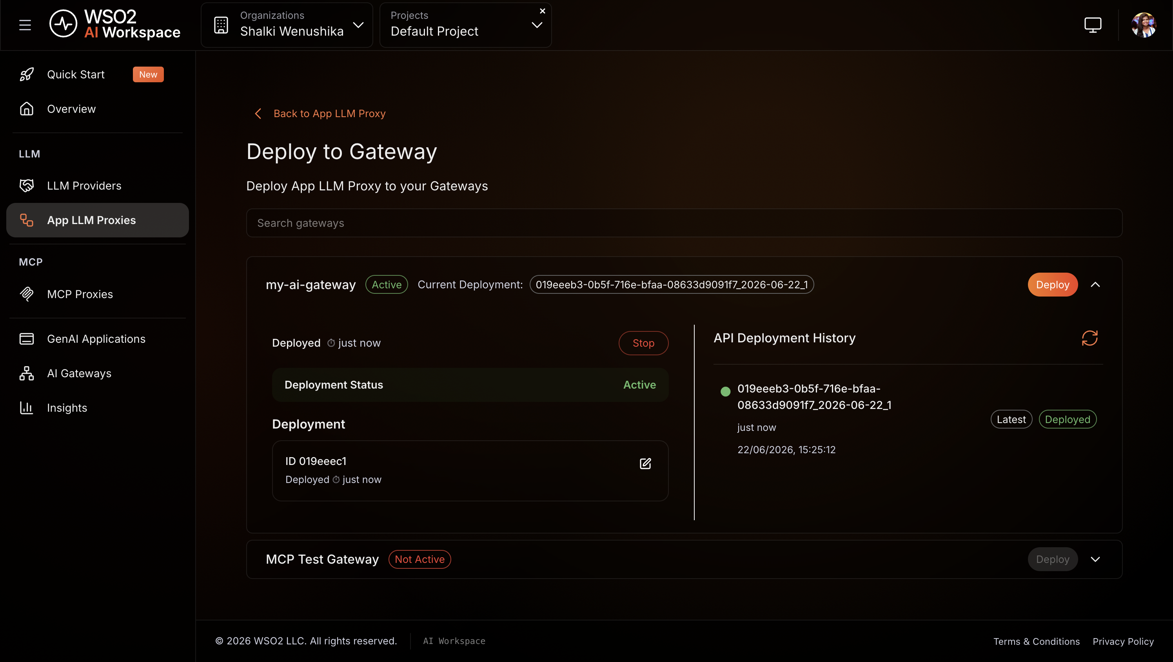1173x662 pixels.
Task: Click the Insights bar chart icon
Action: click(27, 408)
